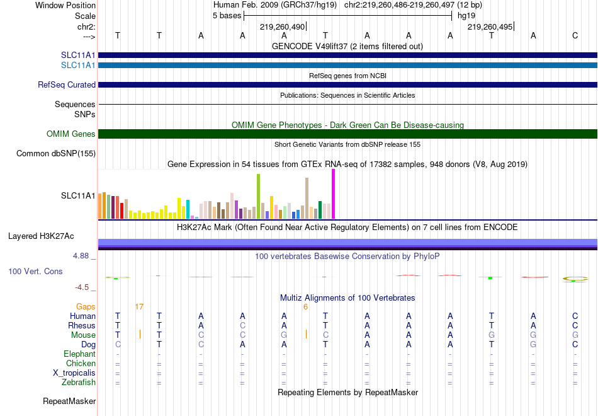Viewport: 598px width, 416px height.
Task: Click Repeating Elements by RepeatMasker title
Action: 347,392
